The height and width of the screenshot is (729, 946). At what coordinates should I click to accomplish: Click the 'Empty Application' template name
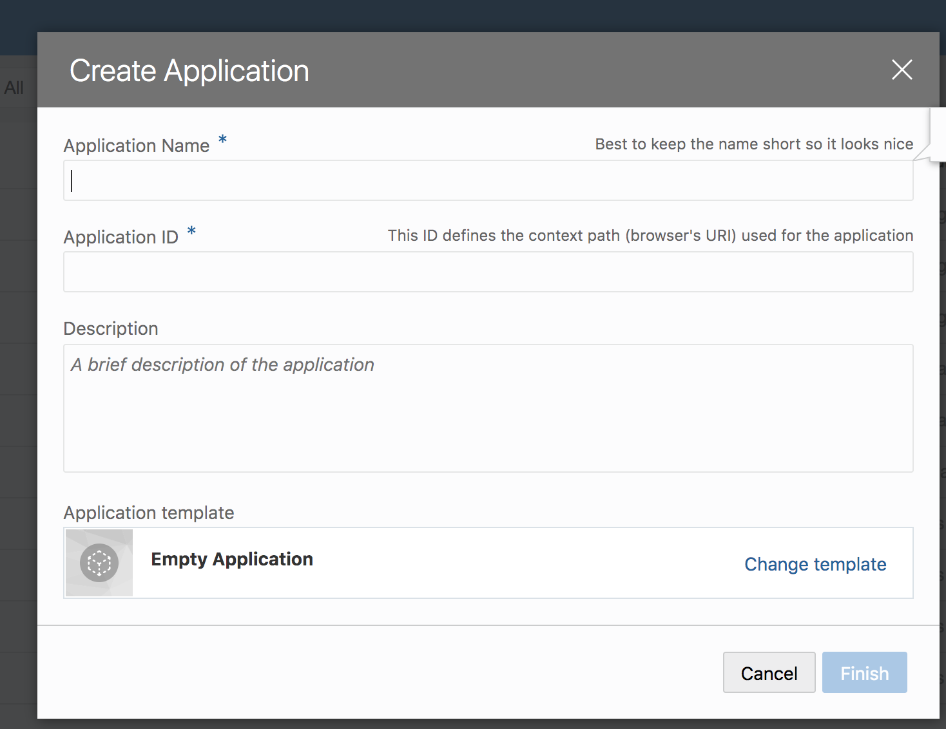coord(232,559)
